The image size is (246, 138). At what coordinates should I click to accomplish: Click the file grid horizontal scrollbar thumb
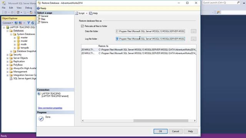click(x=161, y=121)
